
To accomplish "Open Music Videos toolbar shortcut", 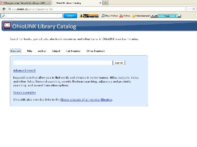I will pos(109,16).
